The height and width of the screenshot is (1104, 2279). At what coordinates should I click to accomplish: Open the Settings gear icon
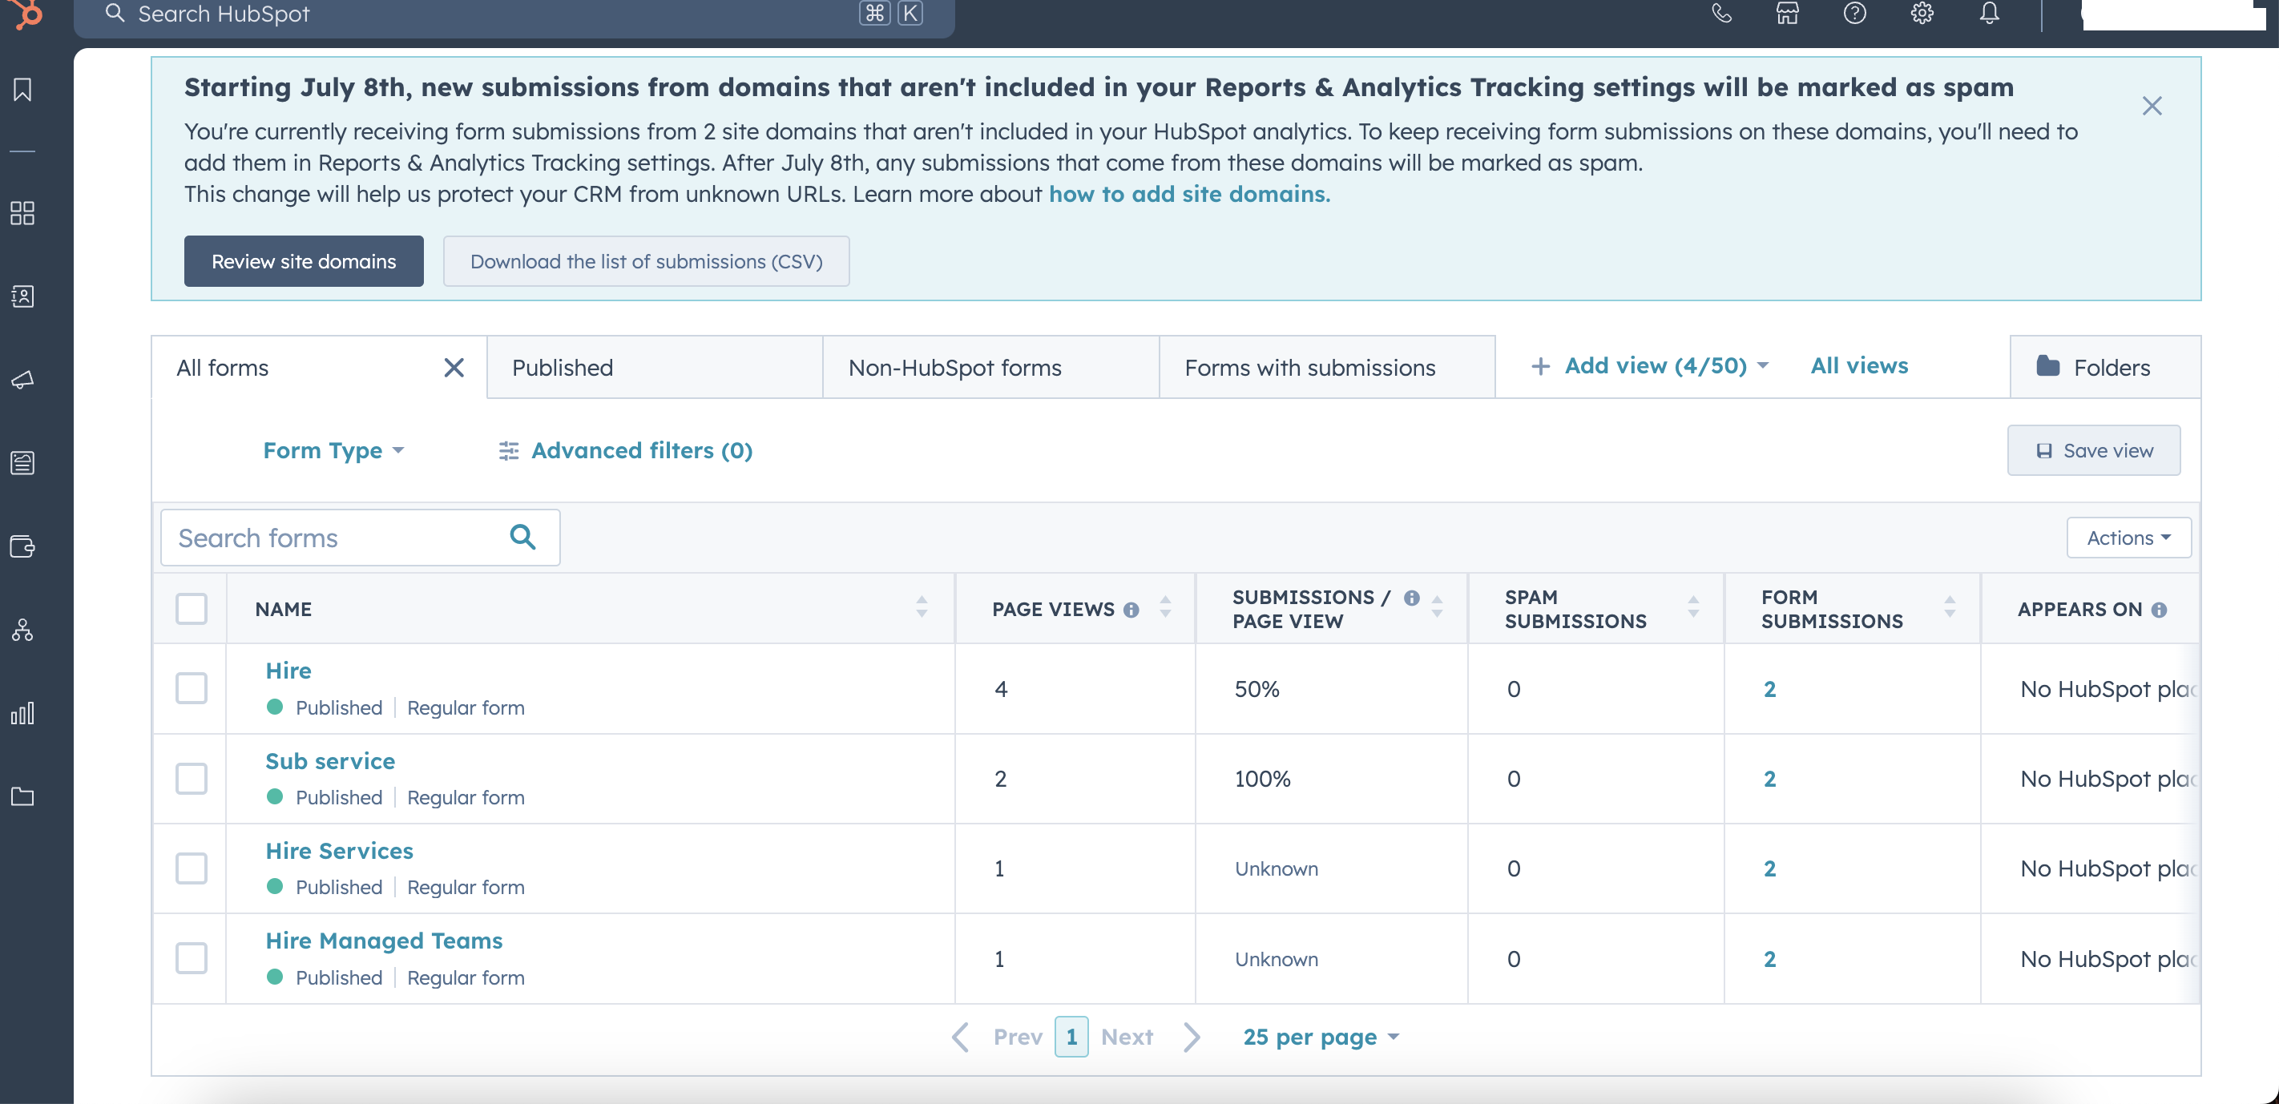point(1922,14)
